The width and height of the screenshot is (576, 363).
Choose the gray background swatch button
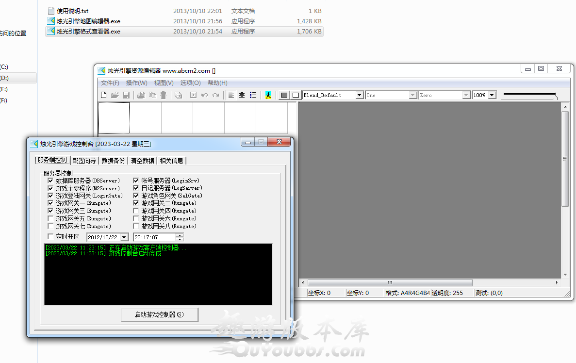(x=284, y=95)
